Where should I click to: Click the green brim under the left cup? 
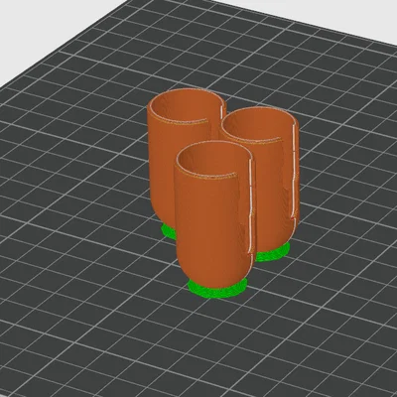(168, 231)
